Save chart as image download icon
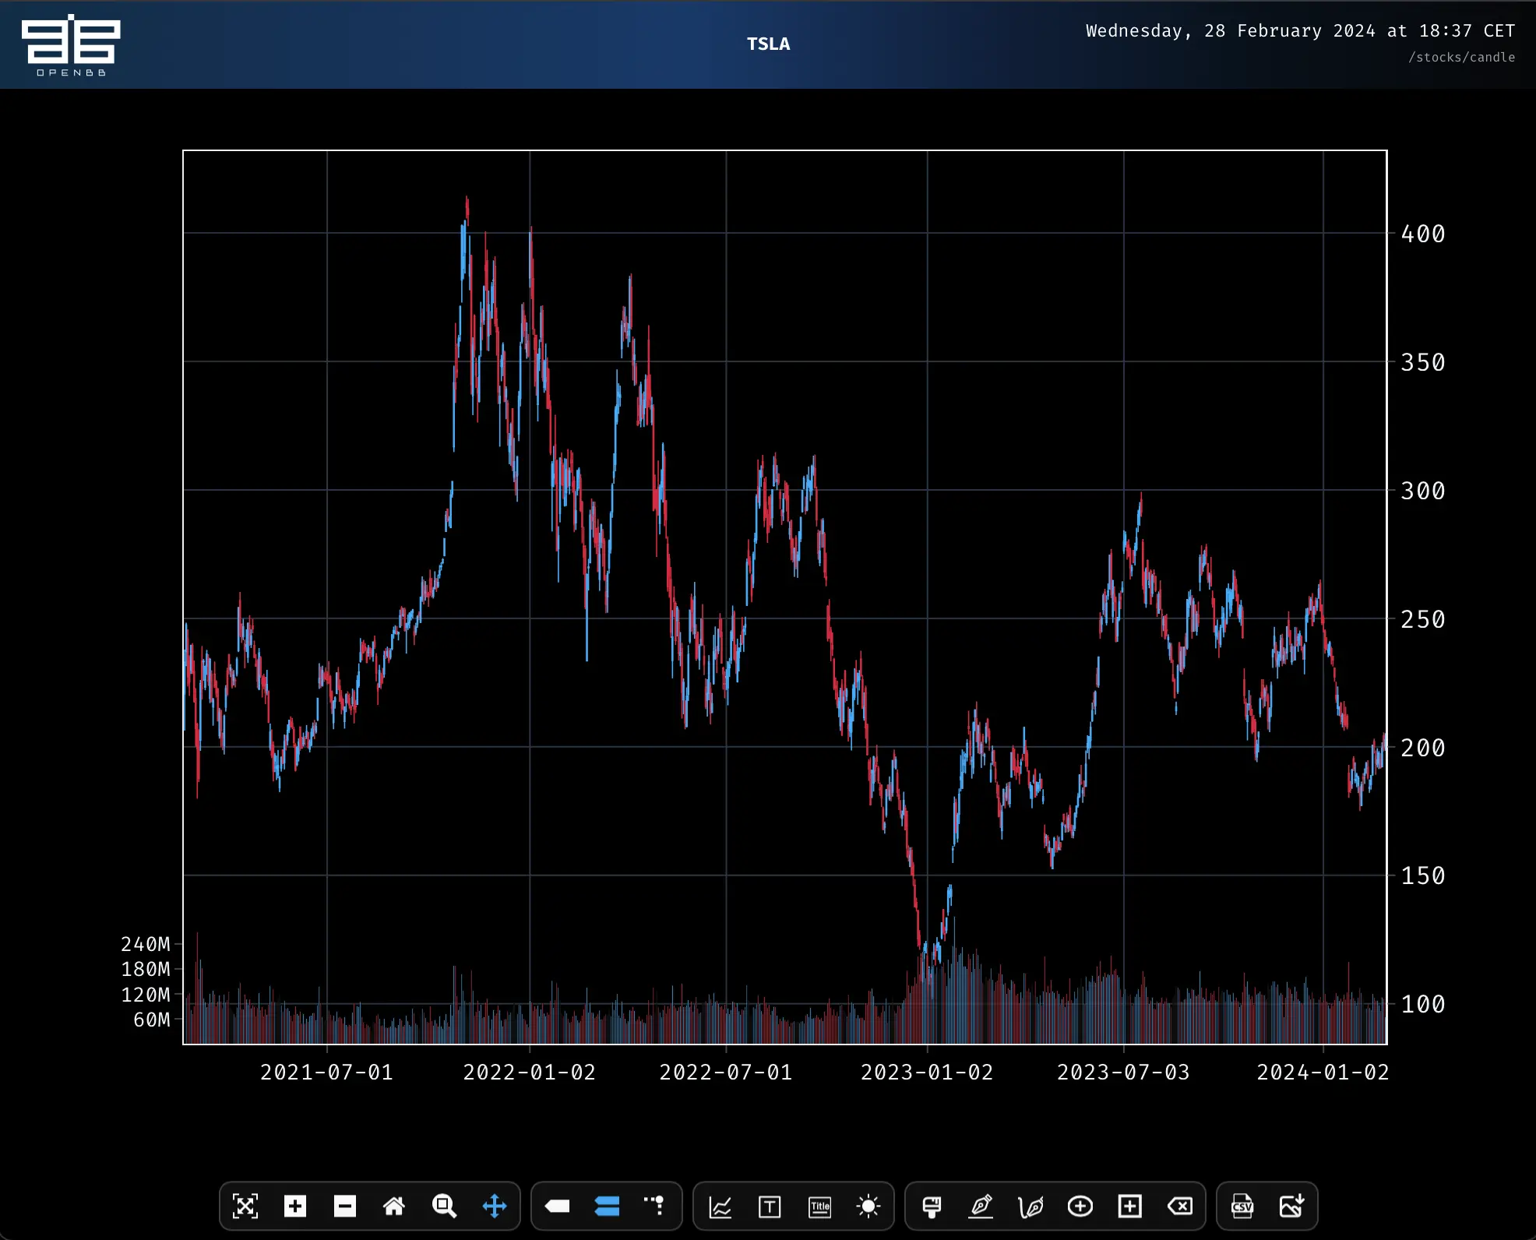 [1292, 1207]
